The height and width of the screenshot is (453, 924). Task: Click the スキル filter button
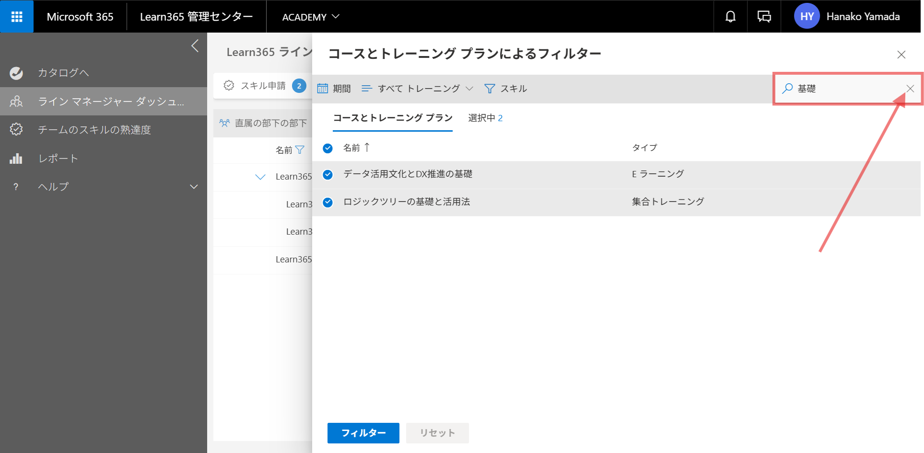tap(506, 89)
